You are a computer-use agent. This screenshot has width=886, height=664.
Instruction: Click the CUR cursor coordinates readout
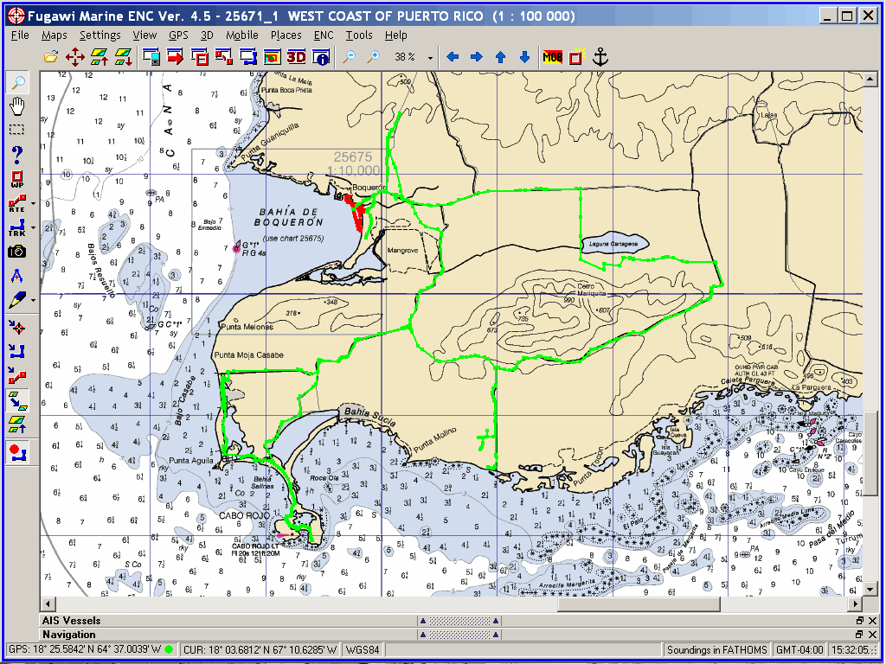[260, 649]
